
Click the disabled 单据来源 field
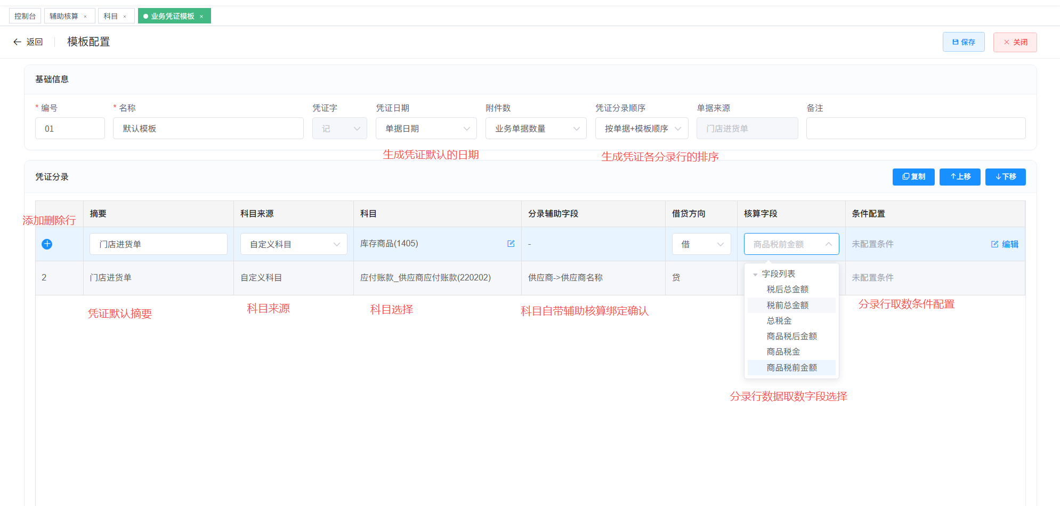coord(747,128)
